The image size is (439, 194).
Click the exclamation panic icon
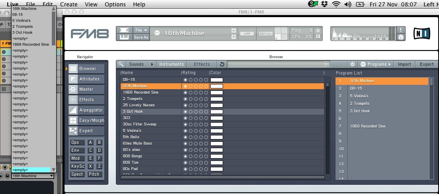[401, 29]
